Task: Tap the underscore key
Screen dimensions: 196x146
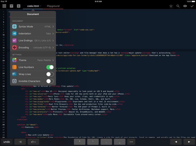Action: tap(120, 142)
